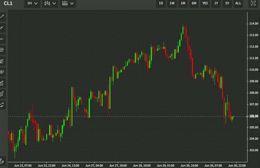Click the CL1 symbol label
Viewport: 260px width, 168px height.
(8, 3)
